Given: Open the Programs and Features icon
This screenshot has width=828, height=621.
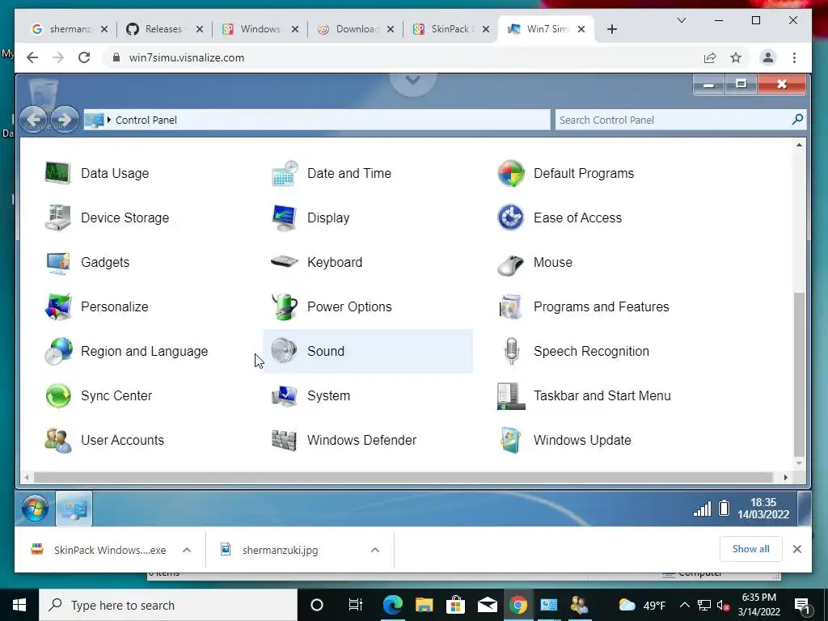Looking at the screenshot, I should pos(511,306).
